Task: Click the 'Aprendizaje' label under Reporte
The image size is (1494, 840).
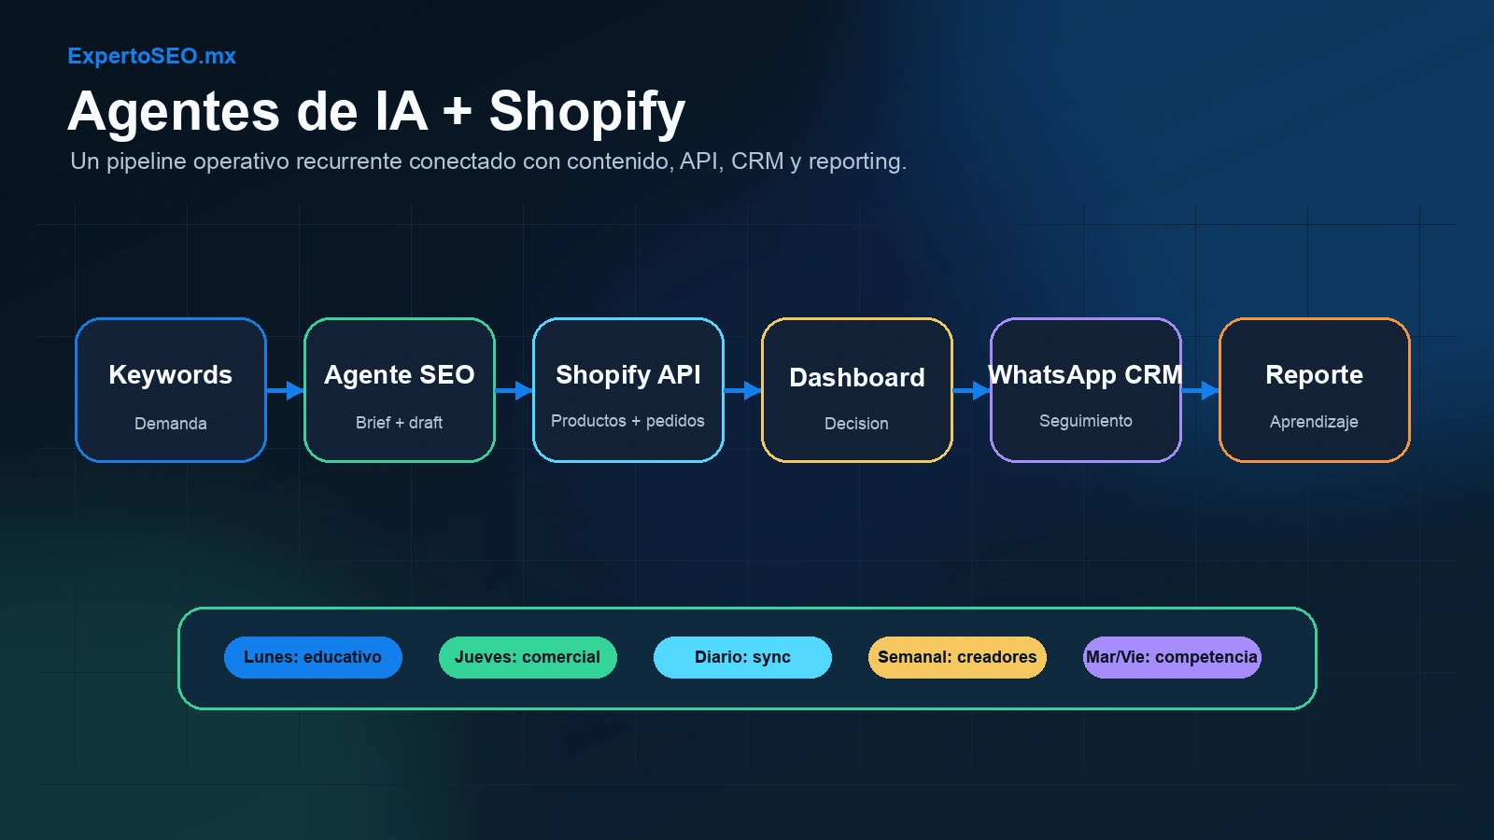Action: (1314, 422)
